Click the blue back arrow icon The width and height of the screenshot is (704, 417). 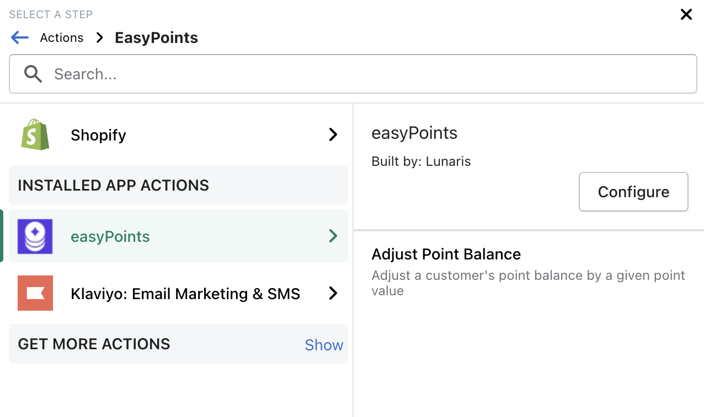(20, 37)
